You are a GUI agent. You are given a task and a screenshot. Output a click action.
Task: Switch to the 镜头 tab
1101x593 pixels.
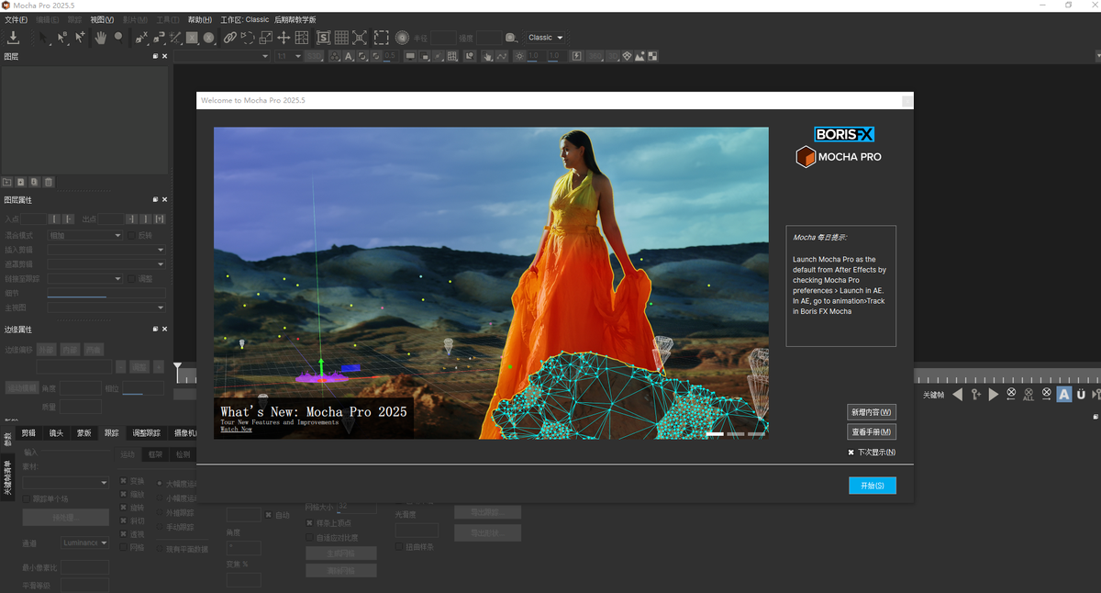(56, 433)
